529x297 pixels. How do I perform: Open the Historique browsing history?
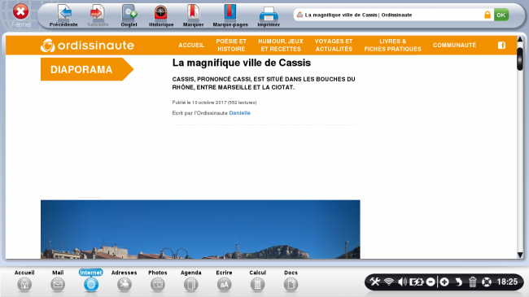[161, 15]
